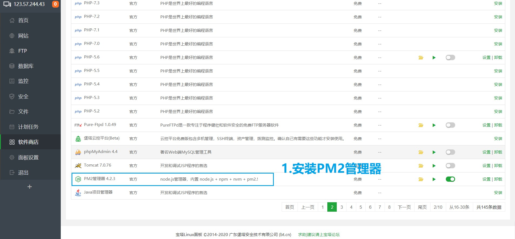Image resolution: width=515 pixels, height=239 pixels.
Task: Open the 监控 monitoring sidebar item
Action: pos(30,81)
